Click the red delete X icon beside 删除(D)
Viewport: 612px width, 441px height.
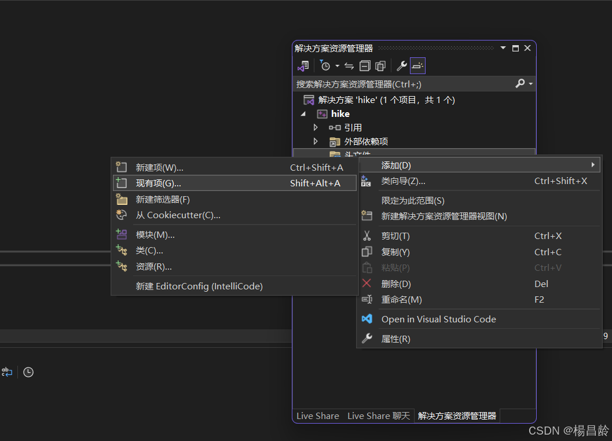367,284
